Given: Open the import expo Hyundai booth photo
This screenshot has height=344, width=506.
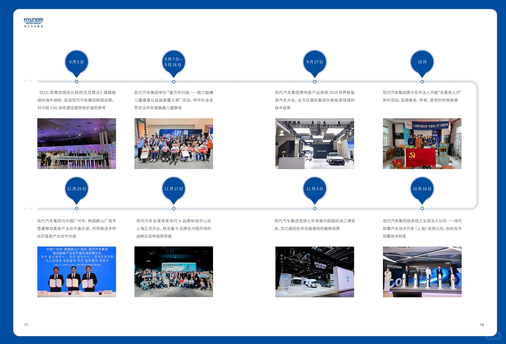Looking at the screenshot, I should [x=315, y=272].
